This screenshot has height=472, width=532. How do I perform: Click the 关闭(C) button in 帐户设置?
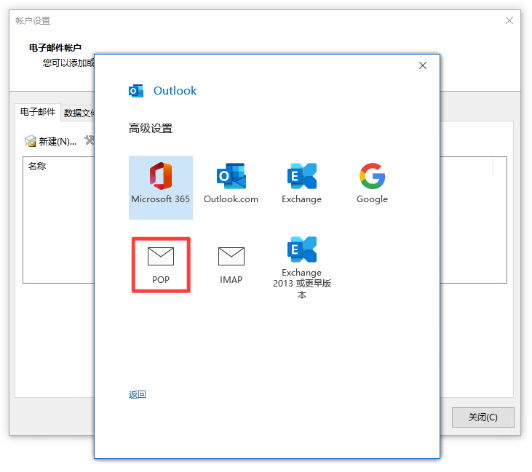click(x=483, y=417)
